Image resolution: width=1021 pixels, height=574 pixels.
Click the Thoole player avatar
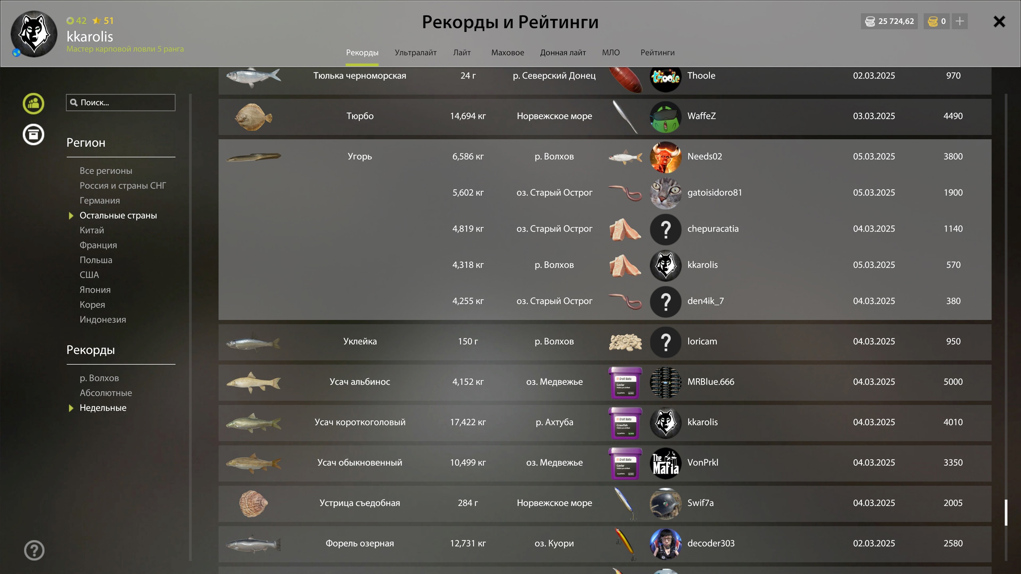pos(666,77)
